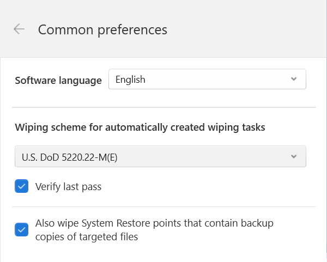327x262 pixels.
Task: Click the chevron on the wiping scheme box
Action: (x=294, y=156)
